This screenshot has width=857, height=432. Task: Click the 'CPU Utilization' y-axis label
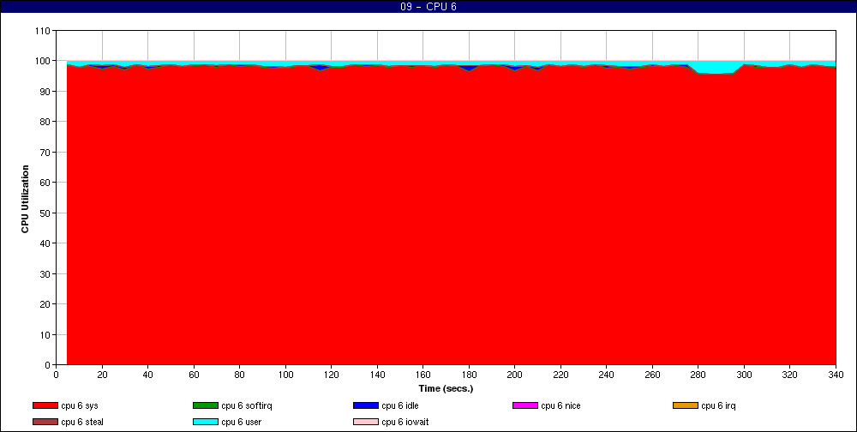[x=25, y=199]
